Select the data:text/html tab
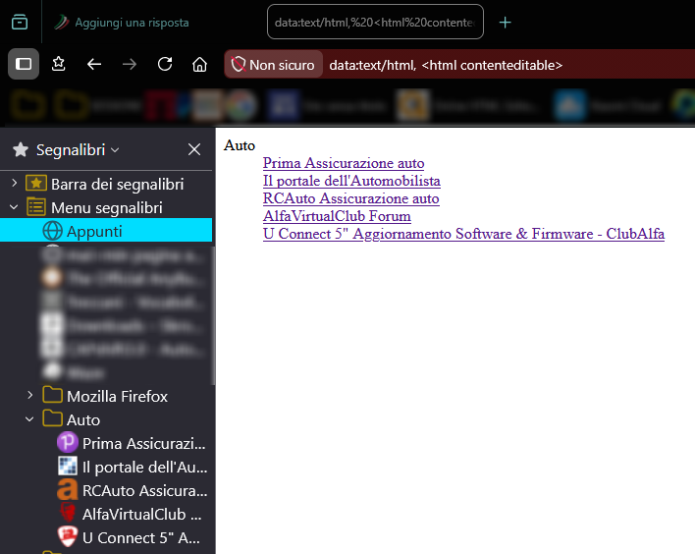The width and height of the screenshot is (695, 554). point(375,23)
